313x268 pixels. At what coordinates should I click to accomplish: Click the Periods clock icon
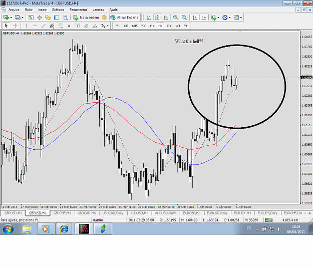point(225,18)
